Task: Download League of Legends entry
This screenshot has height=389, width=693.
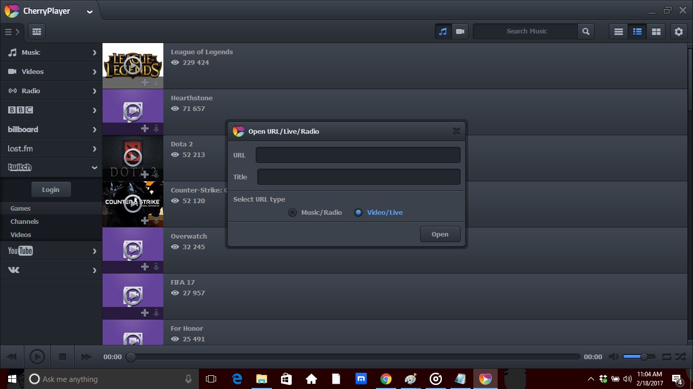Action: click(x=156, y=83)
